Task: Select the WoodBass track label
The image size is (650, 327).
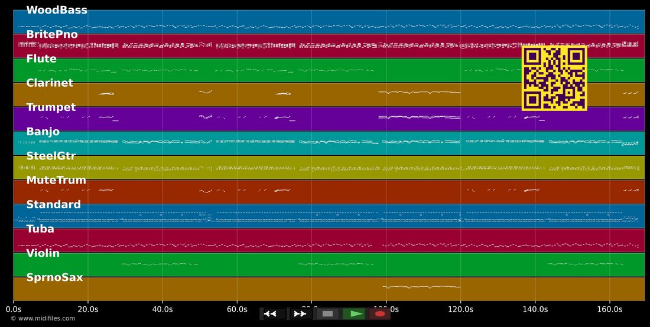Action: point(57,10)
